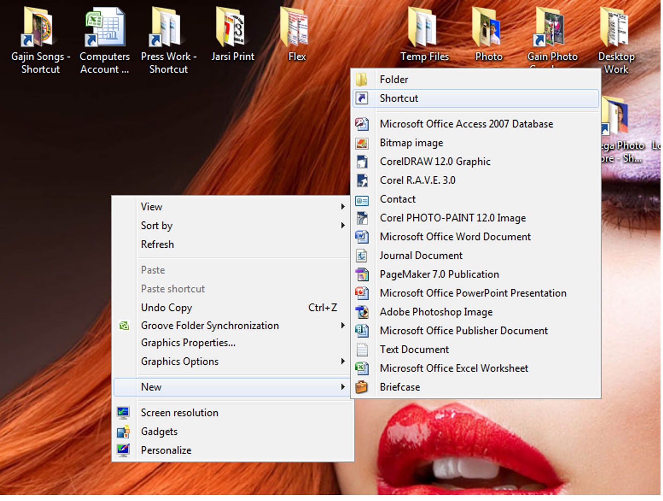Viewport: 663px width, 501px height.
Task: Create a new Adobe Photoshop Image
Action: (436, 312)
